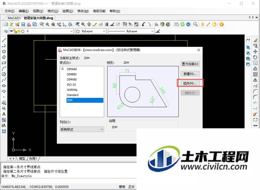
Task: Click the Redo arrow icon
Action: (149, 24)
